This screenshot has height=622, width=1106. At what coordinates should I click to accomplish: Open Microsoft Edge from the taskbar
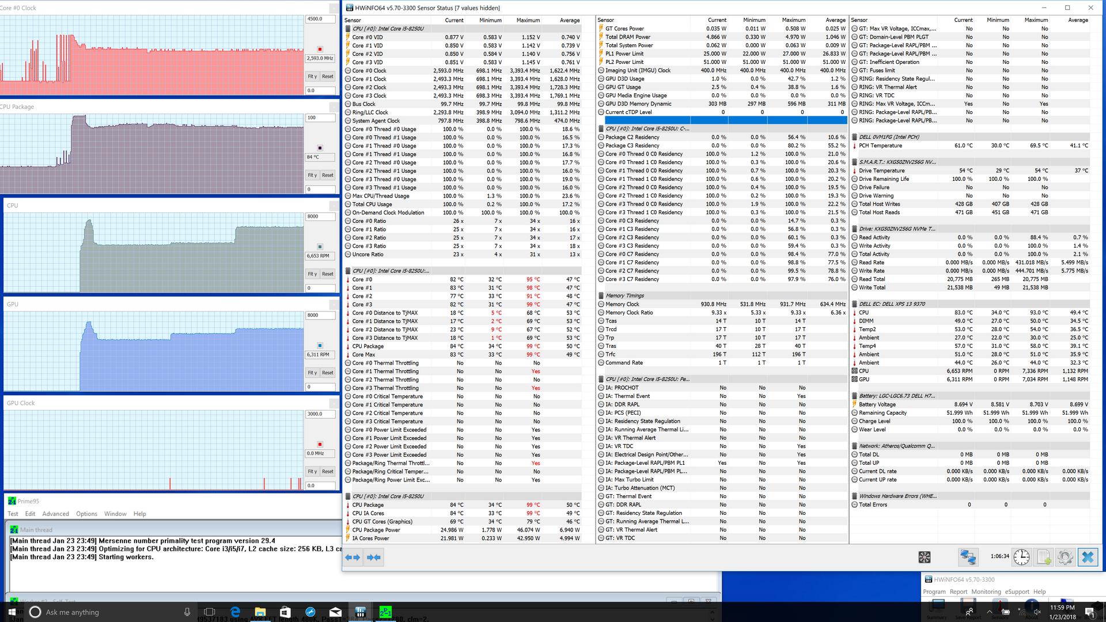click(235, 612)
